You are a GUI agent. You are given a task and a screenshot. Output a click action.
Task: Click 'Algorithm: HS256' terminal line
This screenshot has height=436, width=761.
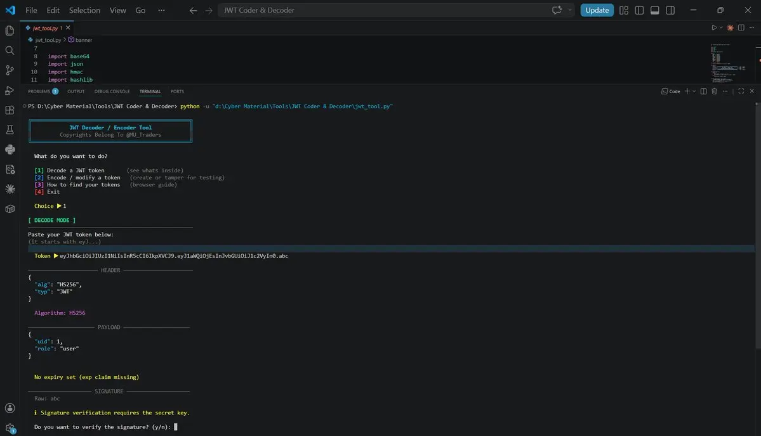pos(60,313)
